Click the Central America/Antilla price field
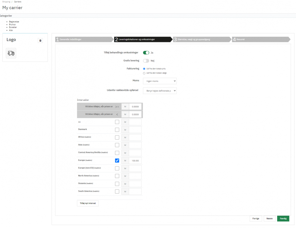This screenshot has height=228, width=296. click(x=135, y=153)
